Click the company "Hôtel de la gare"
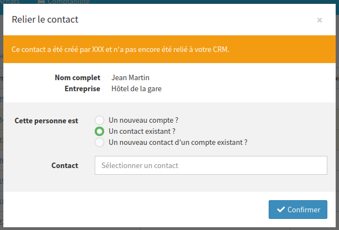Image resolution: width=339 pixels, height=230 pixels. (x=136, y=88)
